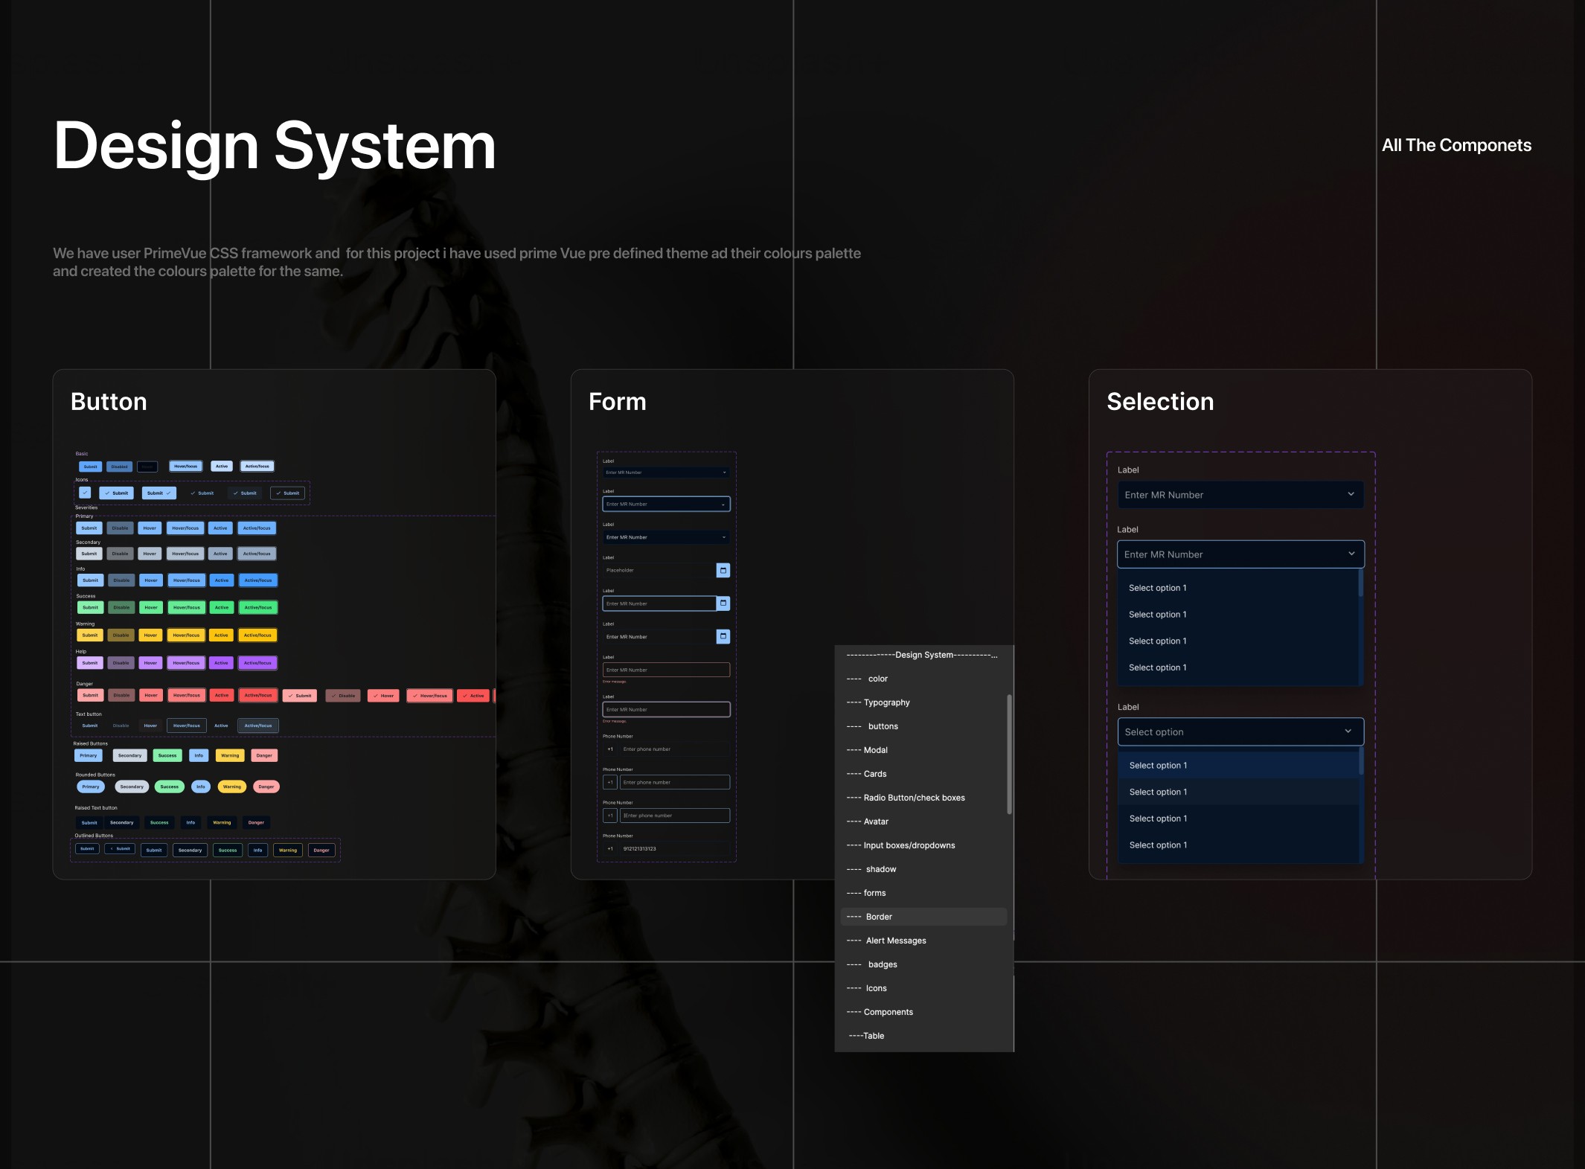1585x1169 pixels.
Task: Click the danger Hover button with checkmark icon
Action: 383,696
